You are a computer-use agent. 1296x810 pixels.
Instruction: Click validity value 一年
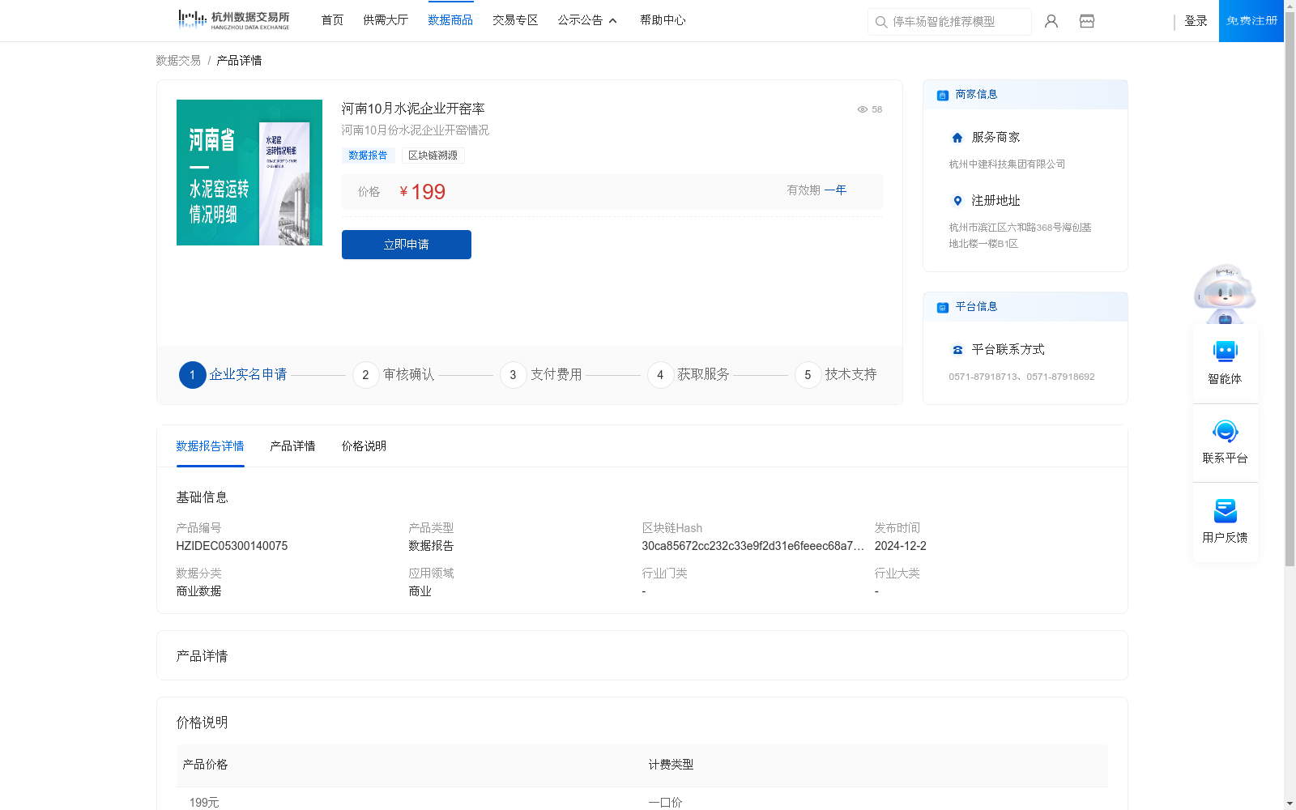coord(835,190)
